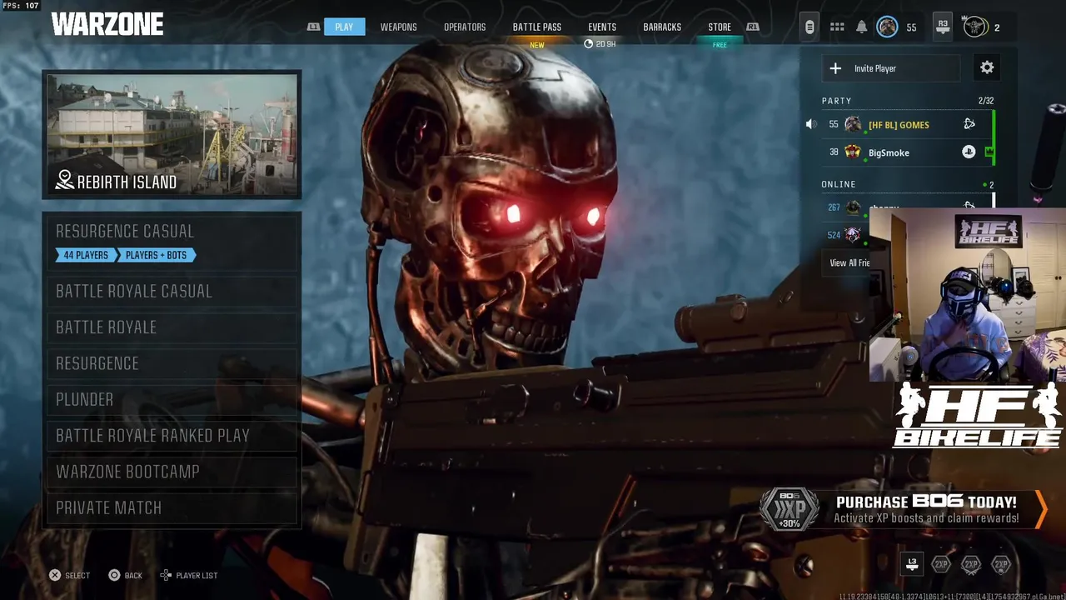Click the party leader crown icon next to BigSmoke
Viewport: 1066px width, 600px height.
point(989,152)
